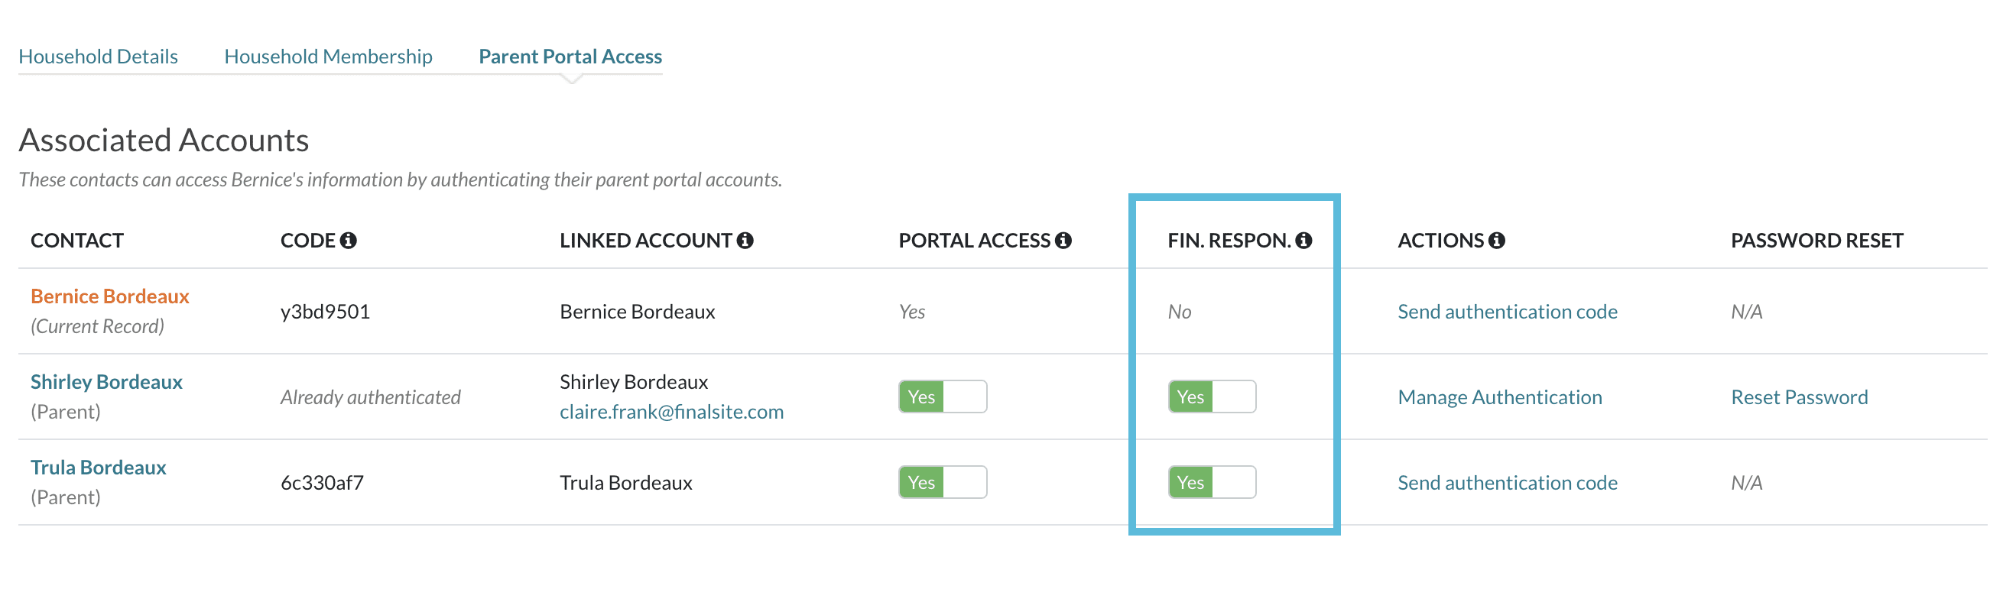Viewport: 2003px width, 602px height.
Task: Switch to Household Membership tab
Action: click(x=328, y=57)
